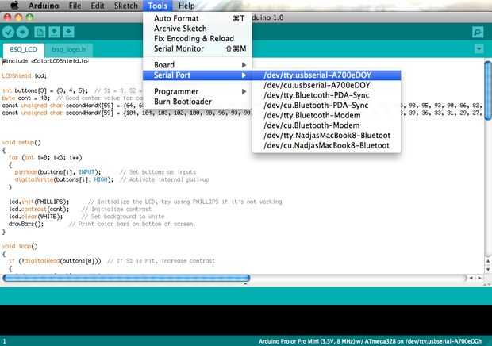Viewport: 492px width, 346px height.
Task: Click the horizontal scrollbar right arrow
Action: point(479,278)
